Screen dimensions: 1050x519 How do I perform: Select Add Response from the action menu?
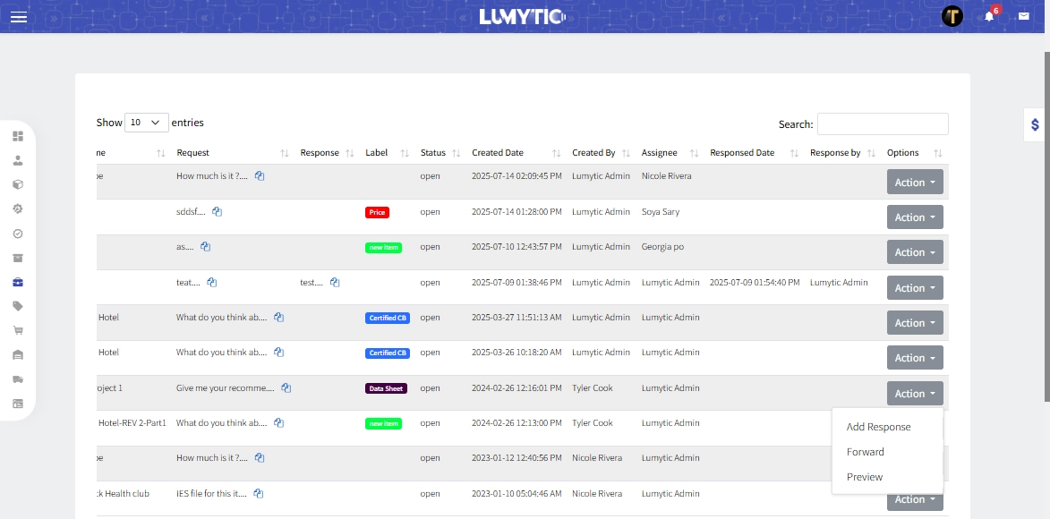878,427
